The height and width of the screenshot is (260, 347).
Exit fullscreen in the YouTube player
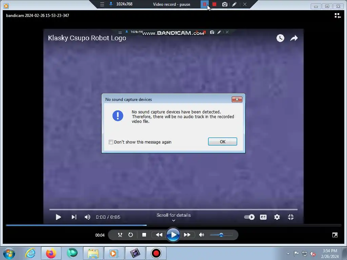[x=291, y=217]
